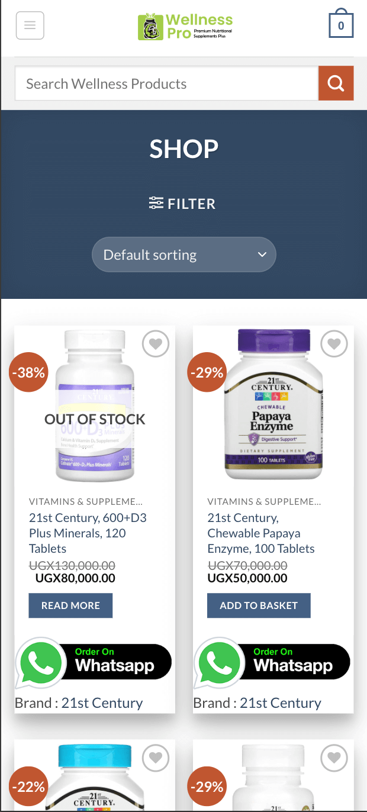Open the Filter options
The width and height of the screenshot is (367, 812).
pos(182,204)
